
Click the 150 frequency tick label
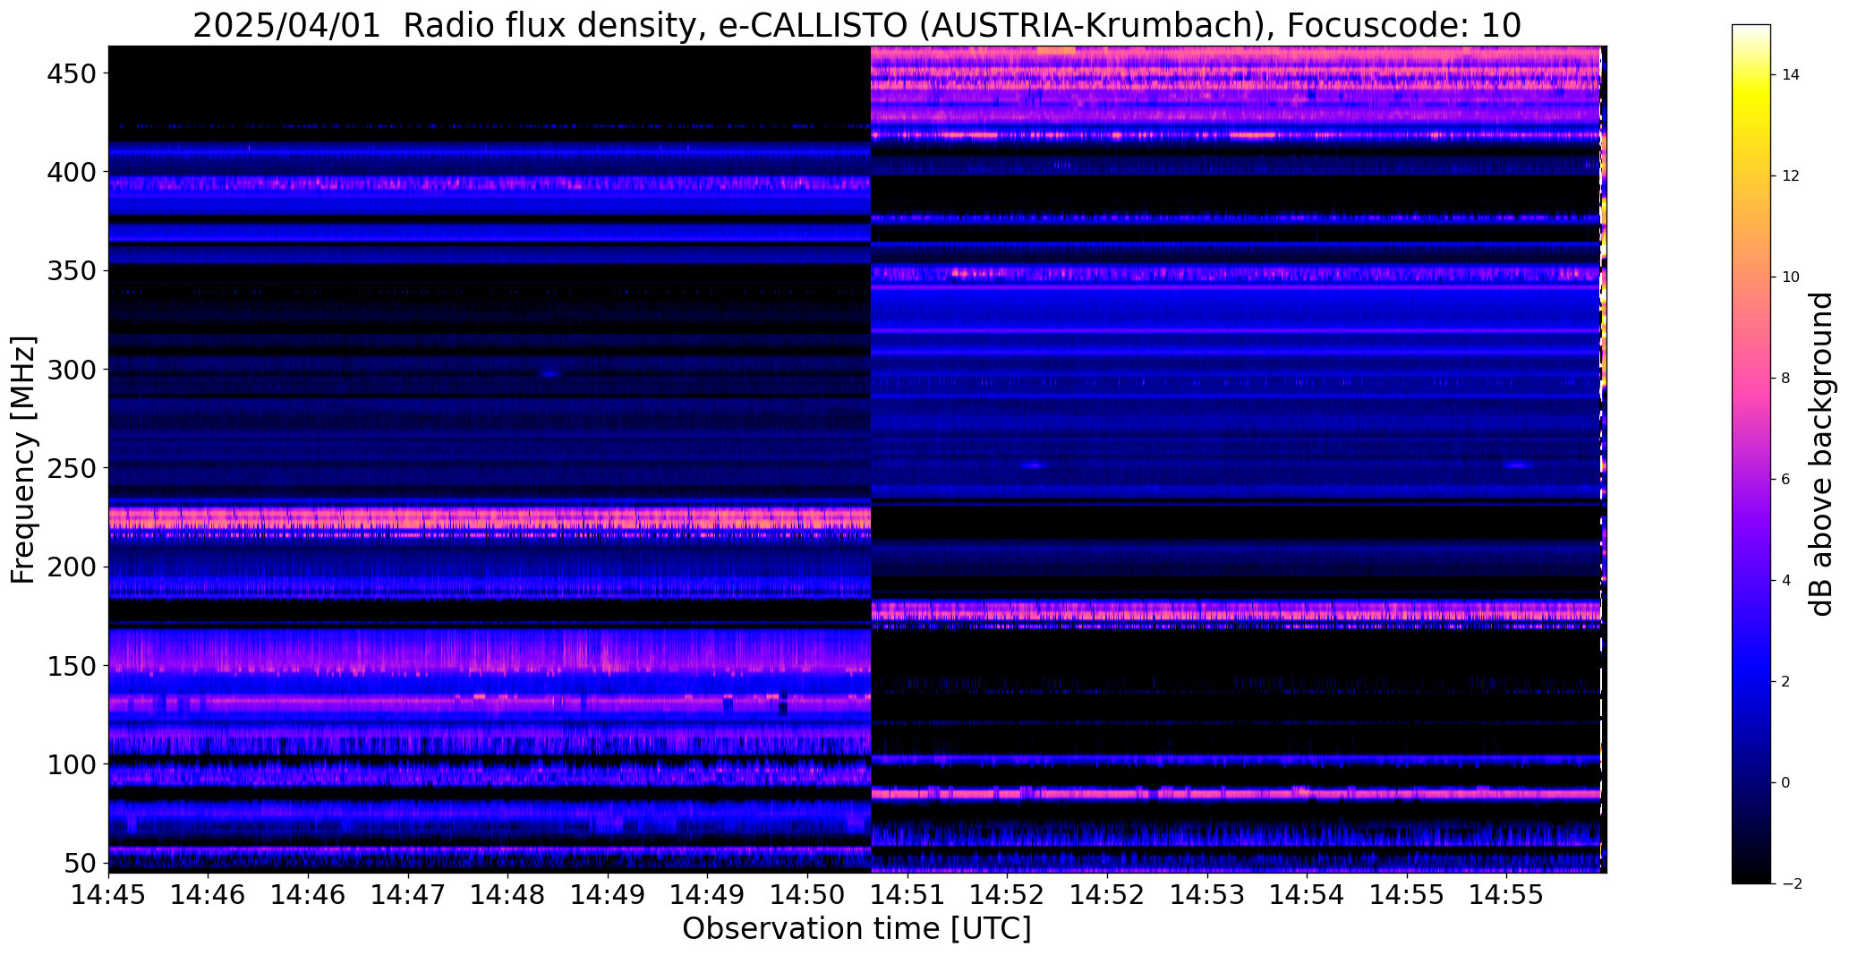click(x=70, y=666)
